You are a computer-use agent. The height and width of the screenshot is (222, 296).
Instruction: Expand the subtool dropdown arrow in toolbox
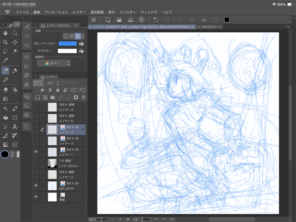(x=17, y=24)
